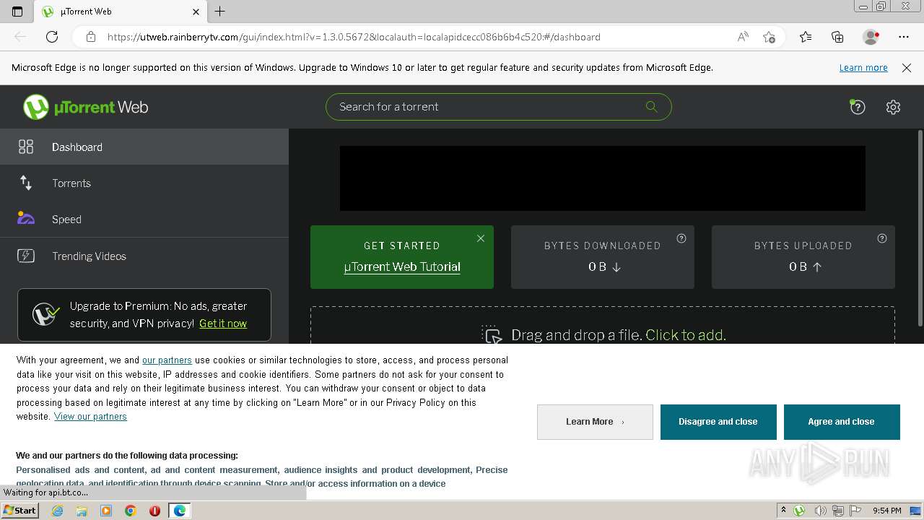The image size is (924, 520).
Task: Open Read aloud in address bar
Action: (x=743, y=37)
